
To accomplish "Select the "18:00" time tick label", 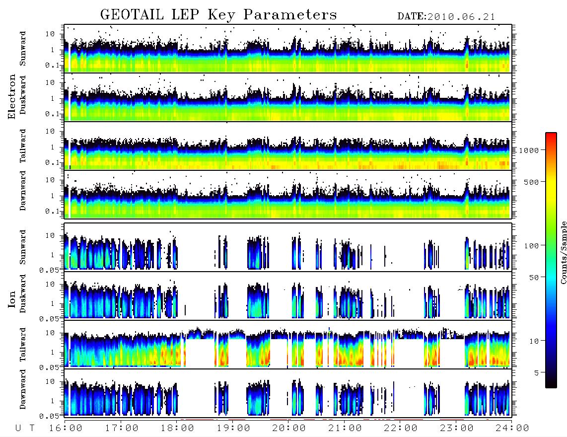I will [x=177, y=429].
